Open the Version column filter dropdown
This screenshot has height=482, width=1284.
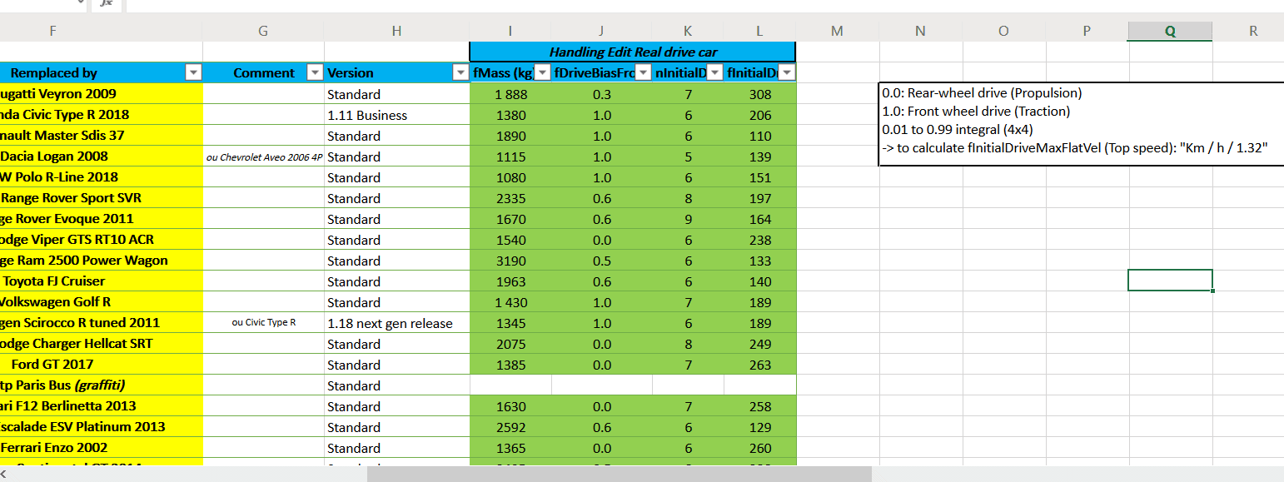[x=460, y=73]
